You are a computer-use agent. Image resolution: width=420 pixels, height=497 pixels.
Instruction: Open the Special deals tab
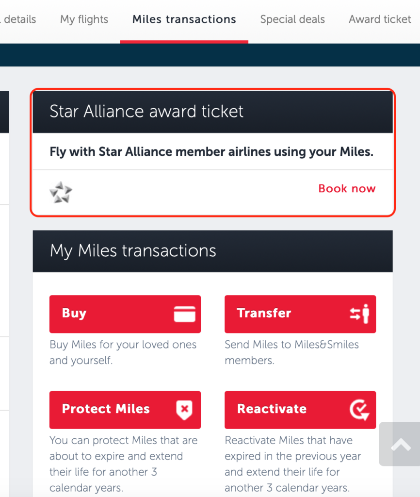[x=292, y=19]
